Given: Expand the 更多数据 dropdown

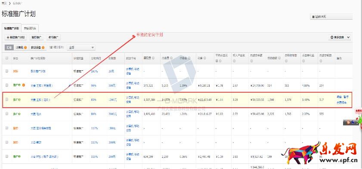Looking at the screenshot, I should coord(339,37).
